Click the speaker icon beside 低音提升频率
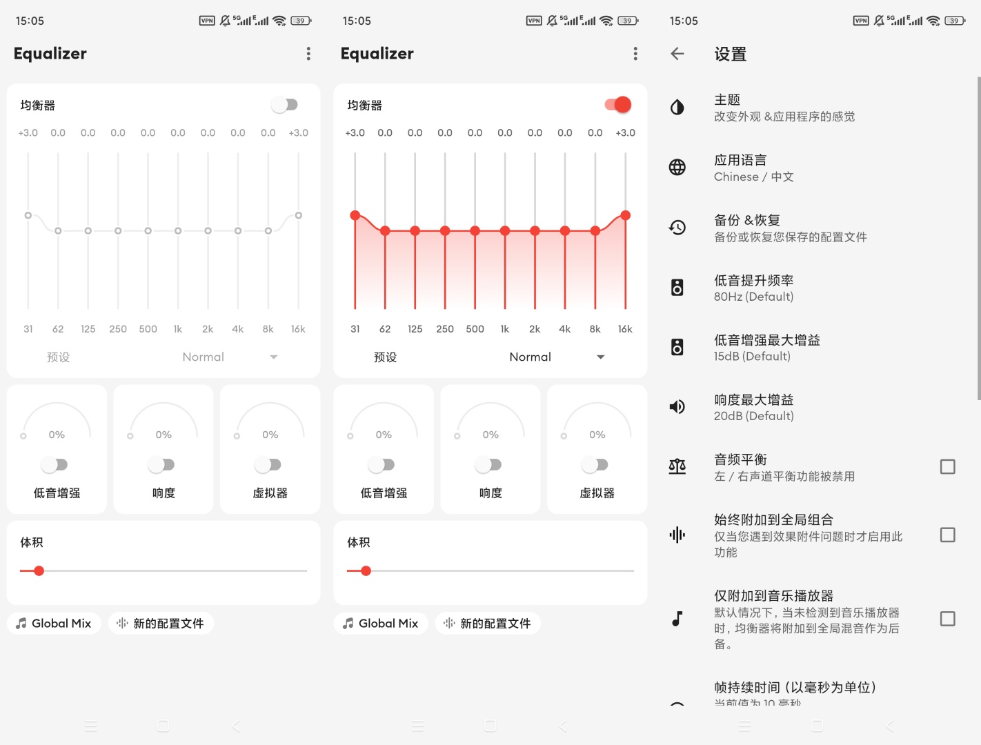 677,288
